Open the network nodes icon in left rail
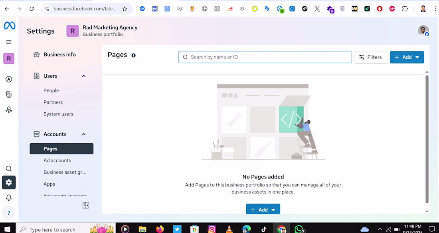This screenshot has width=439, height=233. (x=9, y=110)
